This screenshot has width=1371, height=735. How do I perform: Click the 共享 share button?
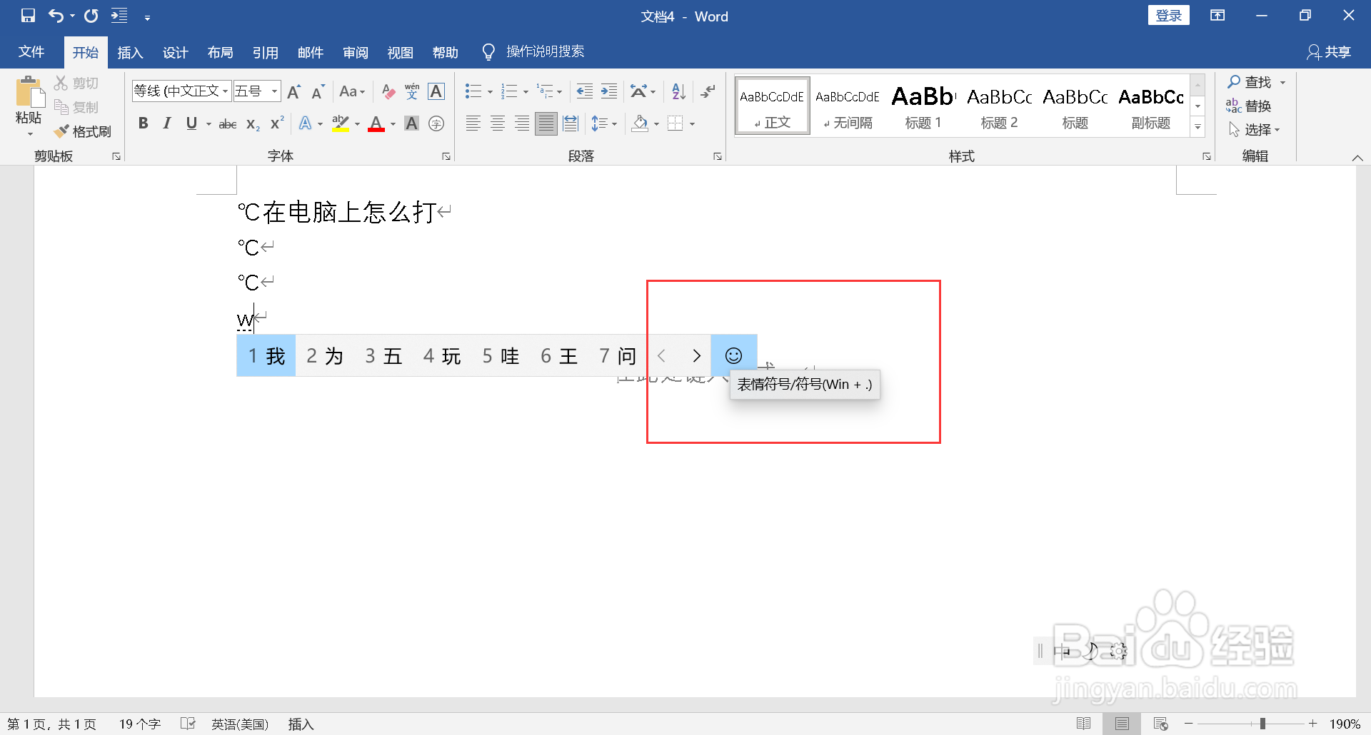pyautogui.click(x=1329, y=52)
